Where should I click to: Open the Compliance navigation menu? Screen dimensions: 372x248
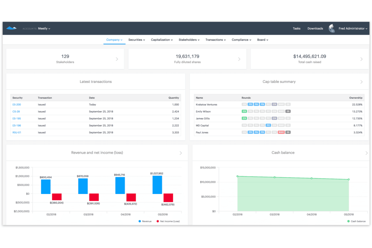[x=242, y=40]
